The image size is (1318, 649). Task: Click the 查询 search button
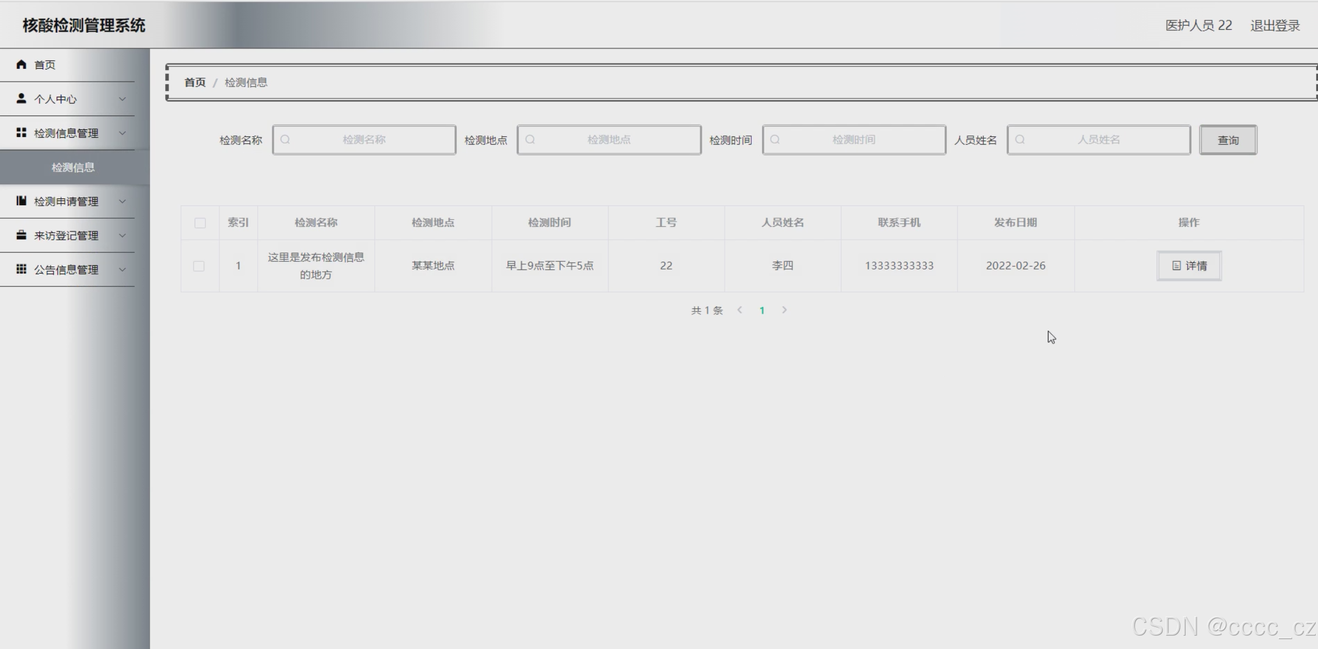tap(1228, 140)
